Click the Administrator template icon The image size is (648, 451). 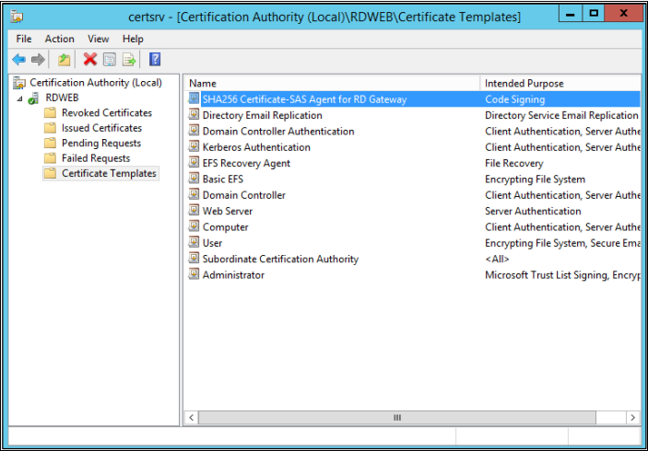click(194, 274)
